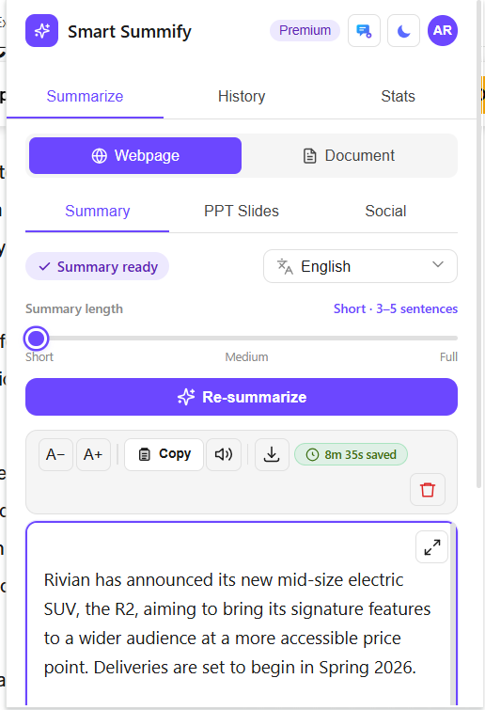485x710 pixels.
Task: Open the AR account avatar
Action: point(443,31)
